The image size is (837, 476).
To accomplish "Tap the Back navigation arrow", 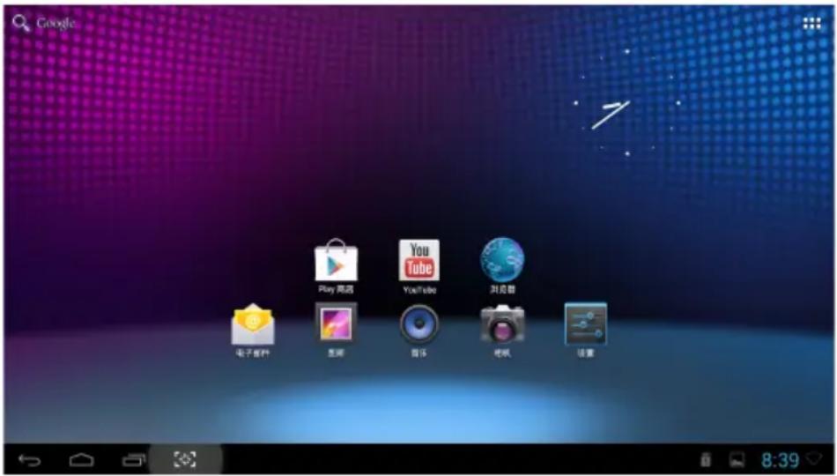I will point(29,459).
